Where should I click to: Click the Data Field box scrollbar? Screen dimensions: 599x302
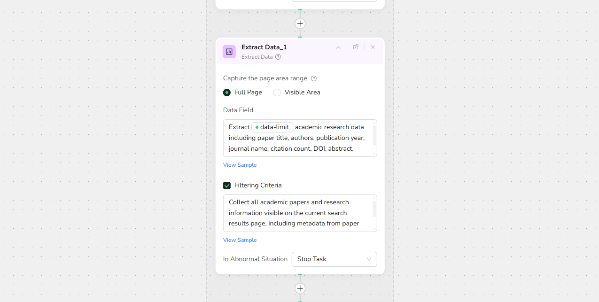coord(374,134)
